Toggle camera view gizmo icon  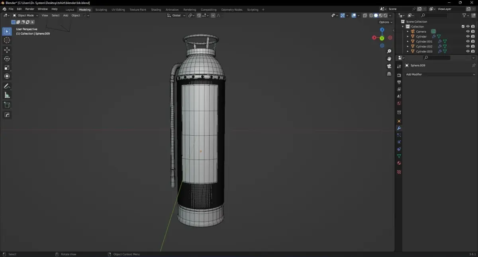[389, 66]
